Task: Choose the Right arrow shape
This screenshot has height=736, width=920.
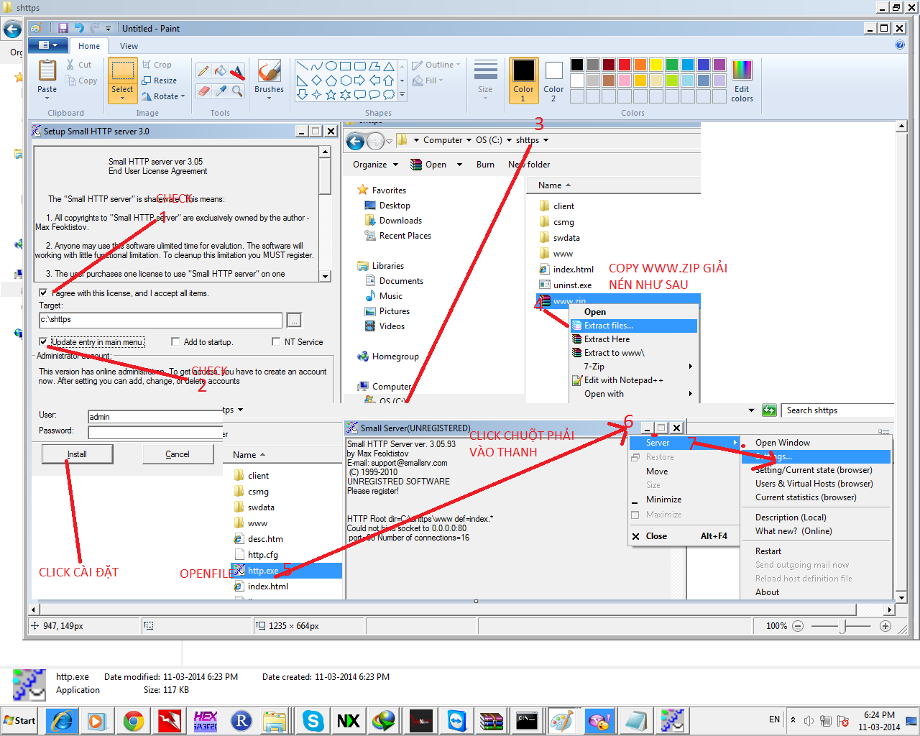Action: (x=360, y=80)
